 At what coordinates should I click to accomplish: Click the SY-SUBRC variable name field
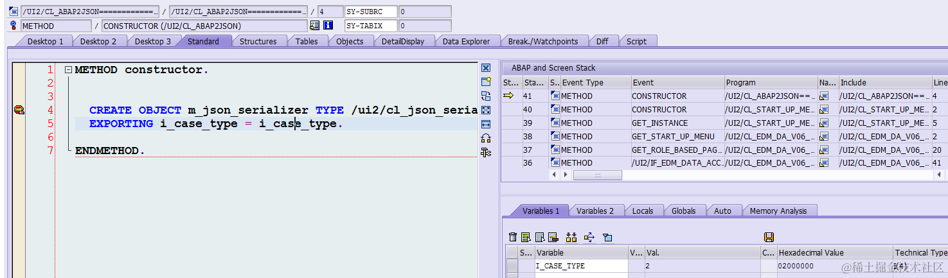(x=370, y=12)
